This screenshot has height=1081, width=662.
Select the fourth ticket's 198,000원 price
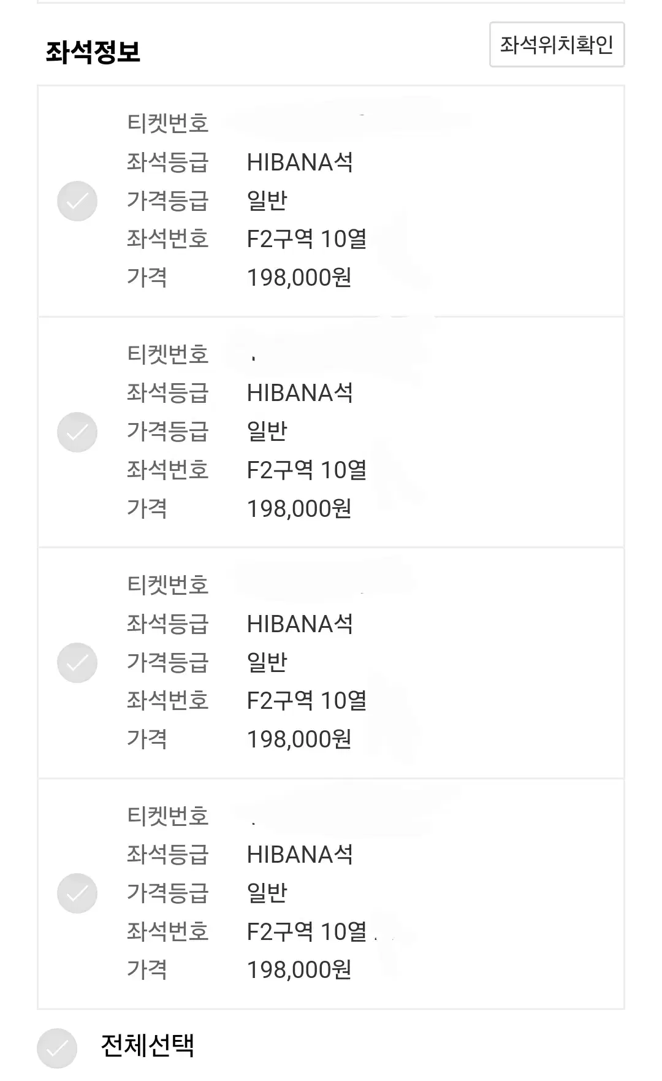click(x=299, y=970)
